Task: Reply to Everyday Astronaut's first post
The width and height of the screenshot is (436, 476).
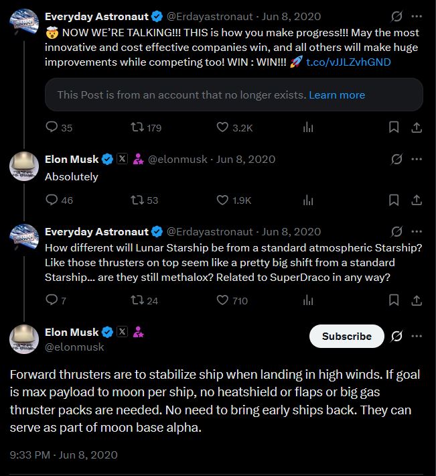Action: 52,127
